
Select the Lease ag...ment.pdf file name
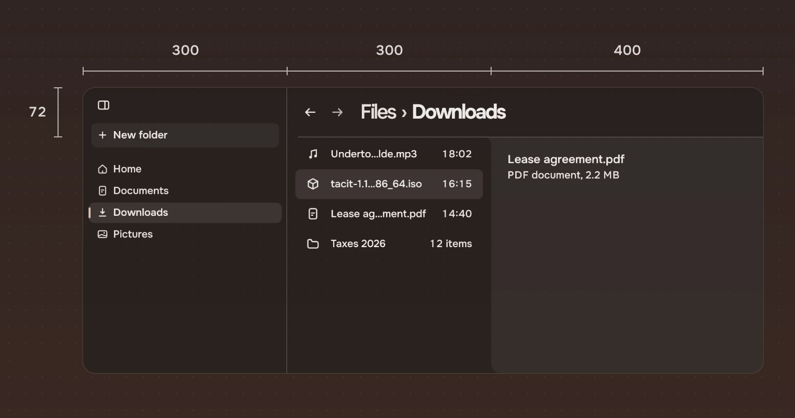(378, 214)
